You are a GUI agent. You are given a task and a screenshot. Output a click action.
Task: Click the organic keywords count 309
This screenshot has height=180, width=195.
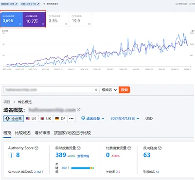[64, 168]
